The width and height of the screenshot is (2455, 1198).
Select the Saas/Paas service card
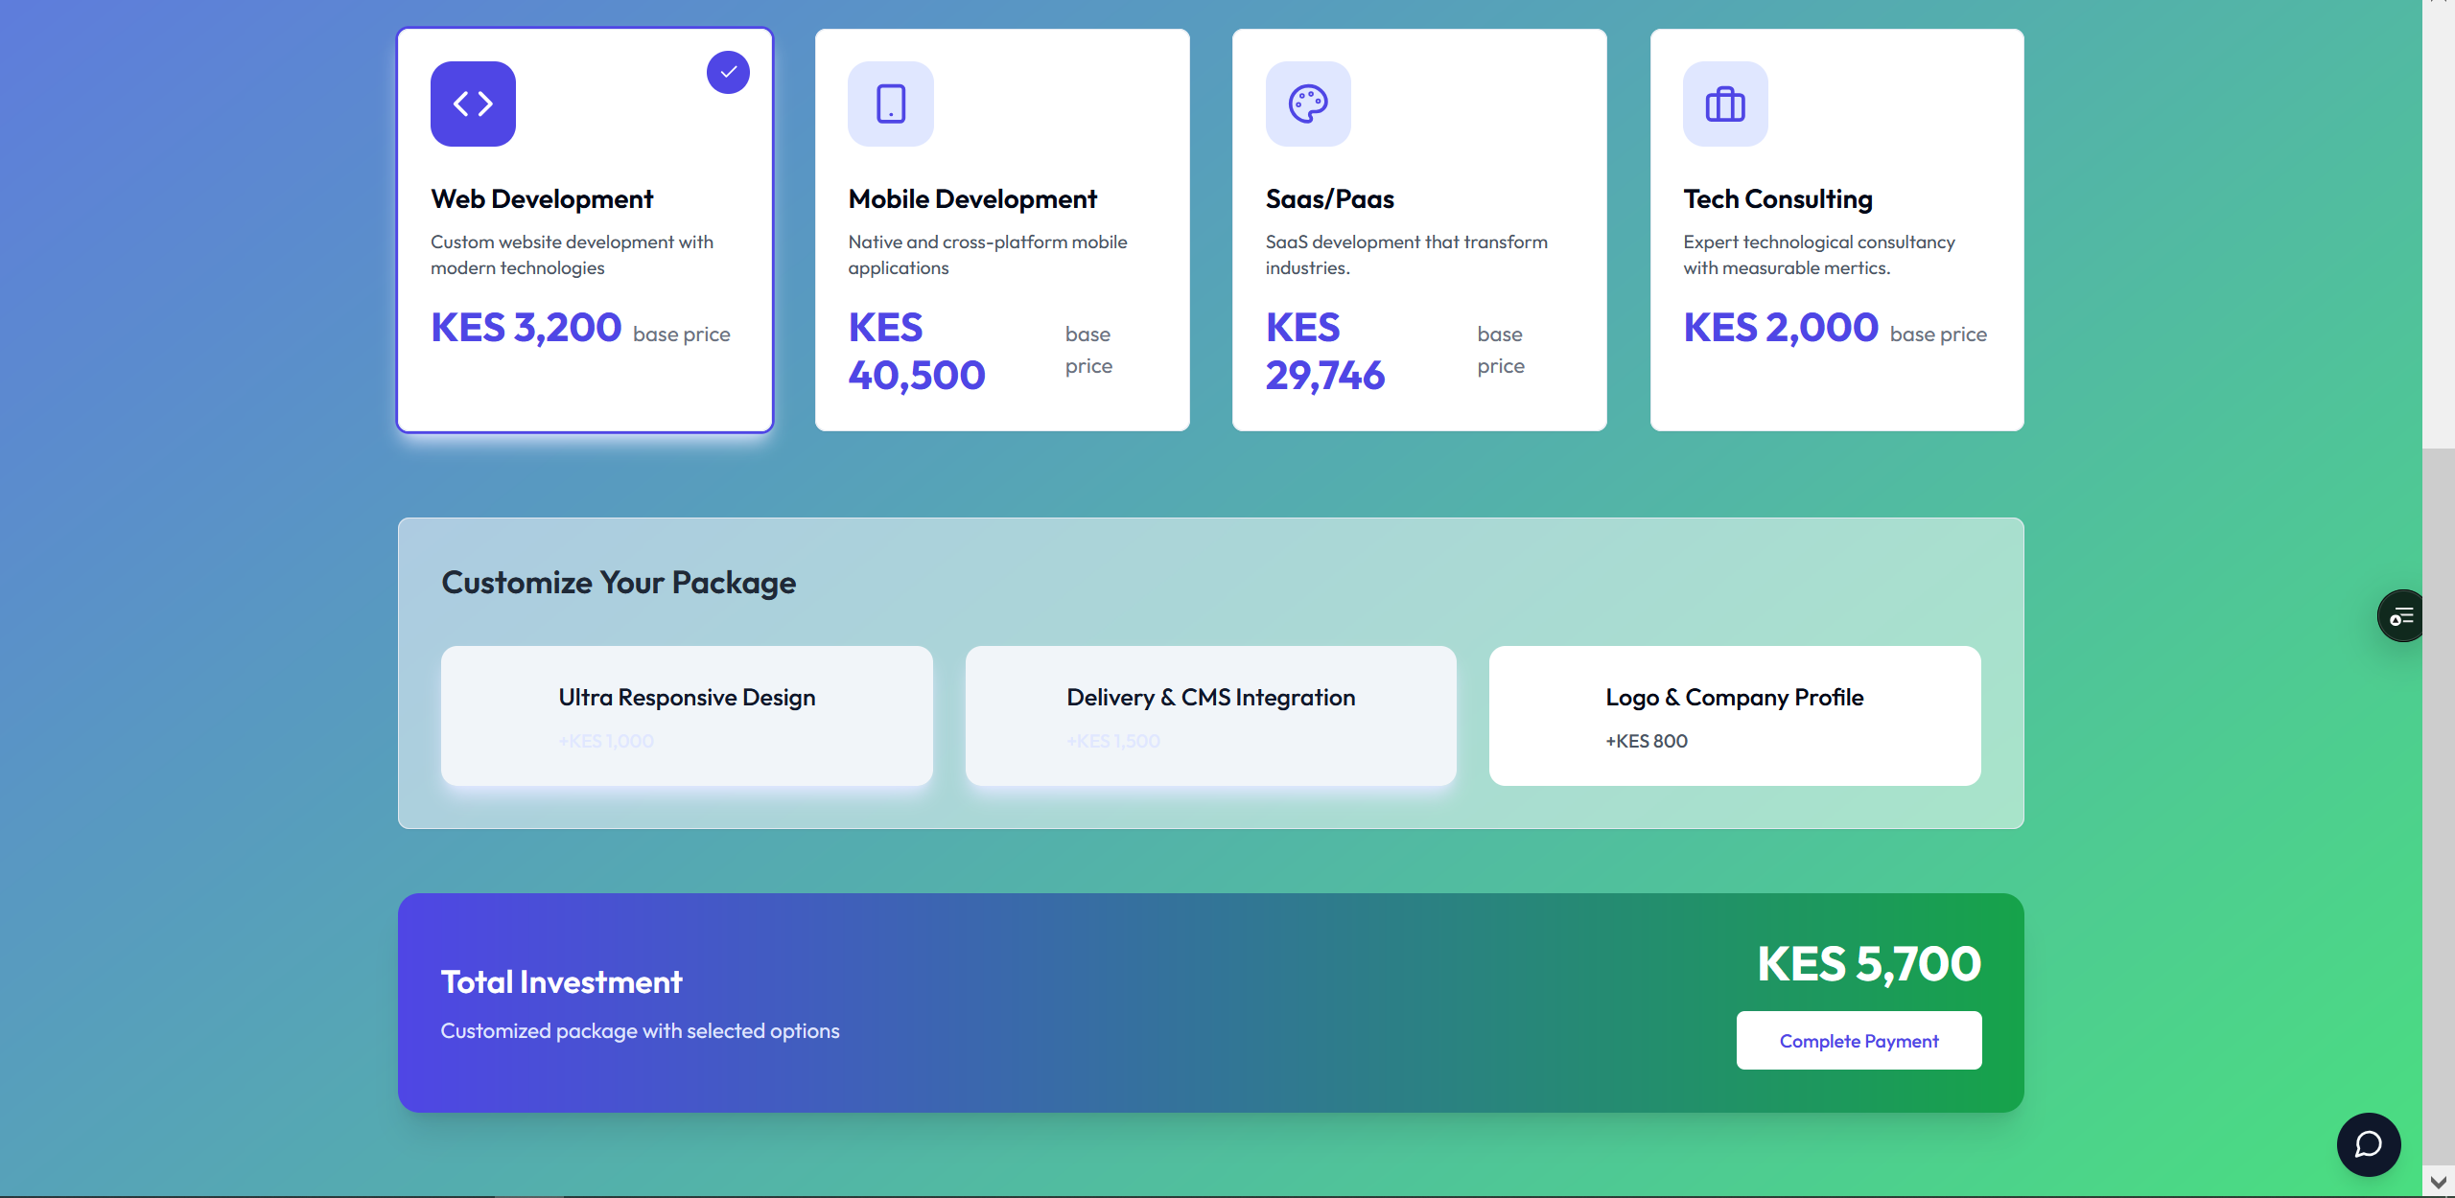click(1418, 230)
